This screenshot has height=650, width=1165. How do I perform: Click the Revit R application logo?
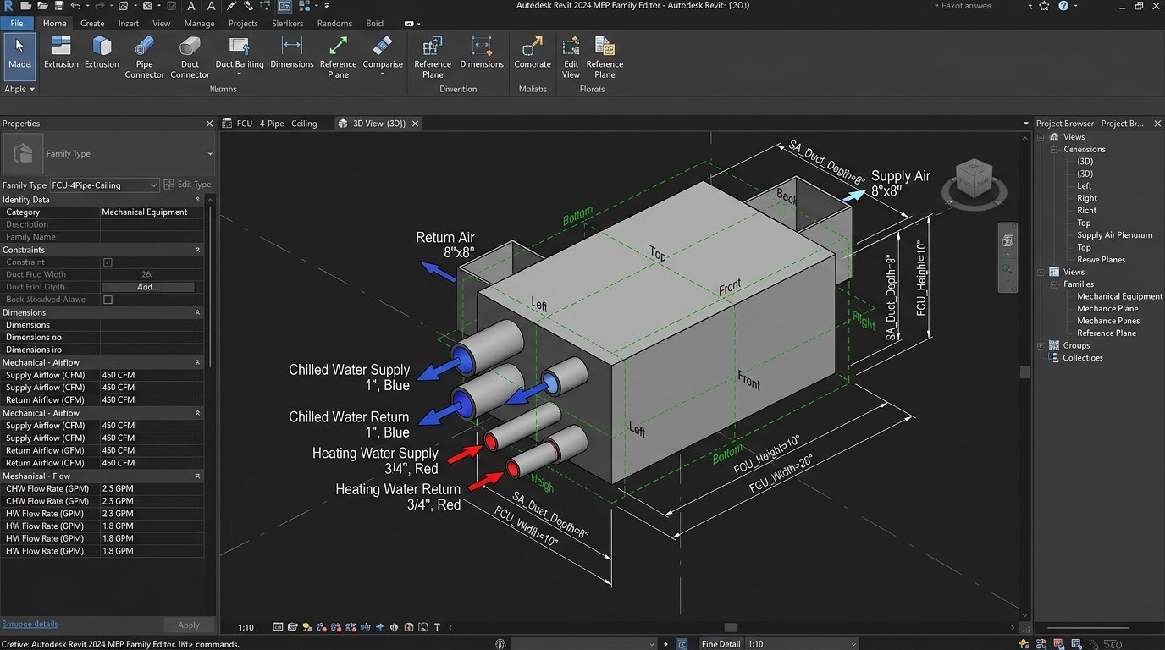8,6
